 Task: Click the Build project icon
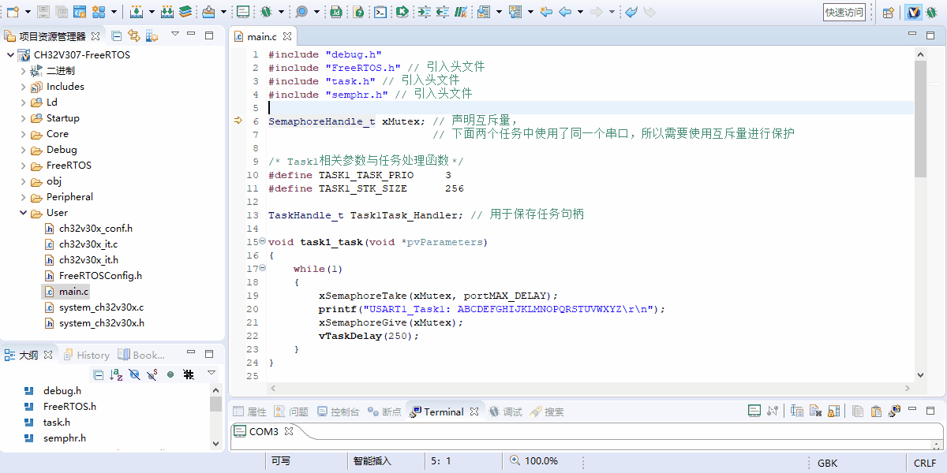[x=137, y=12]
